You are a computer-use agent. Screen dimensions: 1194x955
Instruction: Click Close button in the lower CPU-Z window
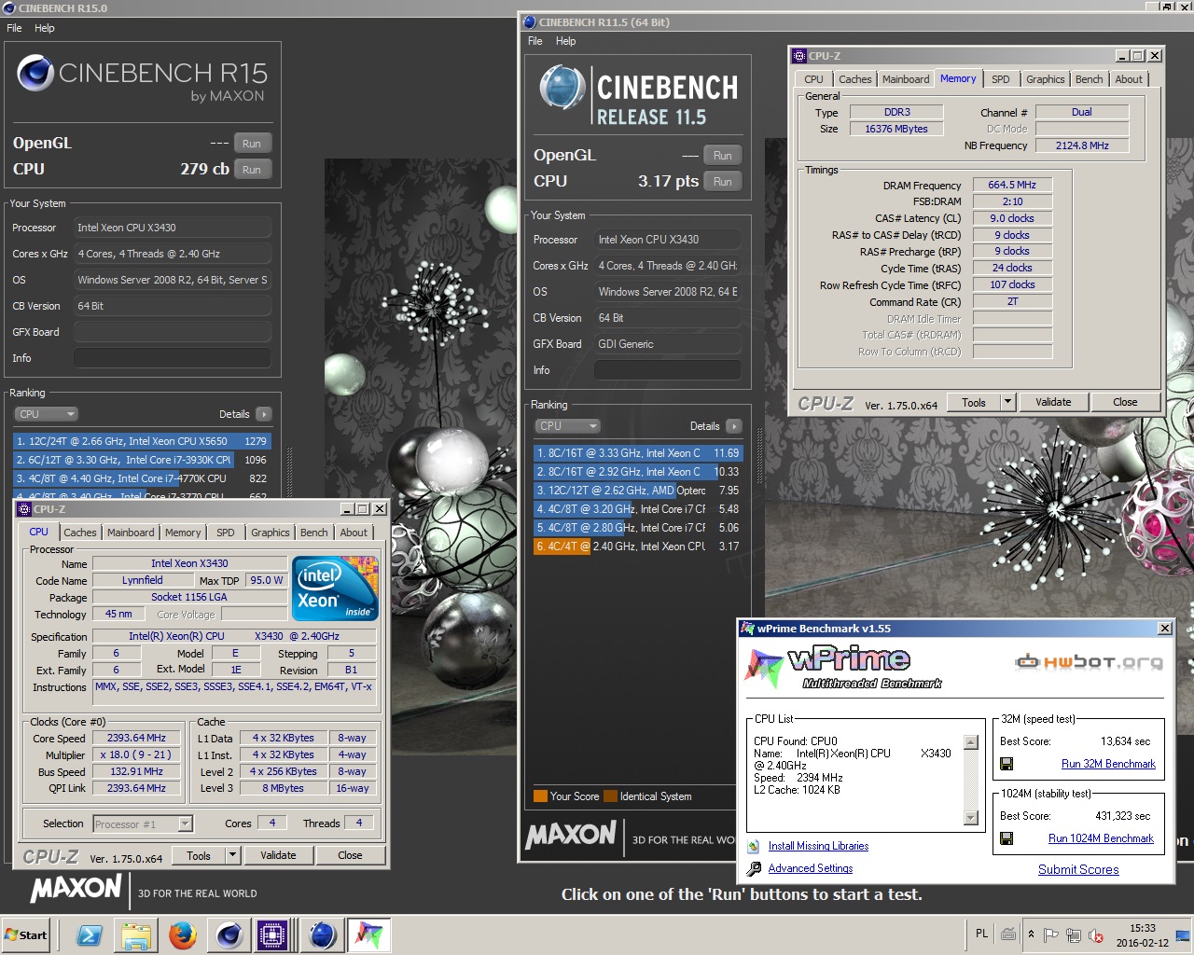(x=351, y=855)
